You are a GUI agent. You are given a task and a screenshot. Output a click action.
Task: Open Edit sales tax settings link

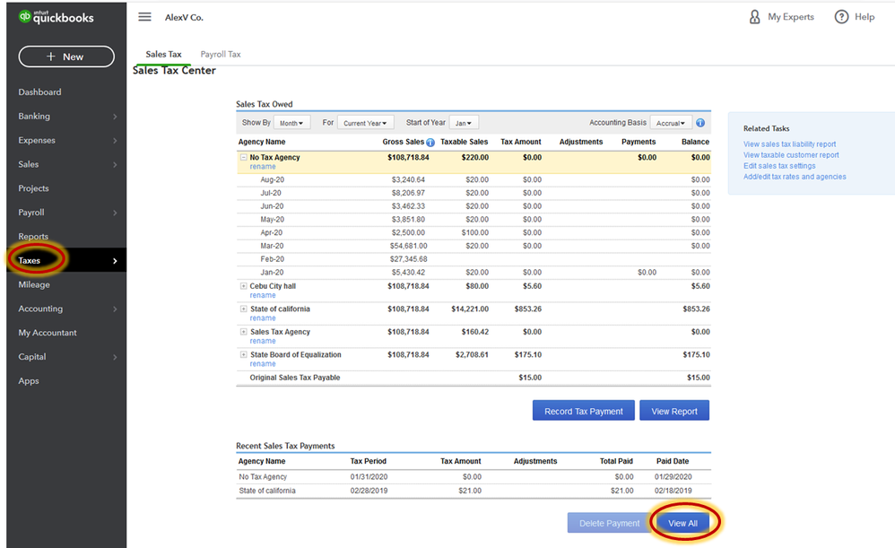pyautogui.click(x=779, y=166)
